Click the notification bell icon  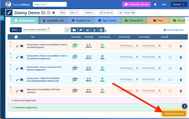[155, 5]
